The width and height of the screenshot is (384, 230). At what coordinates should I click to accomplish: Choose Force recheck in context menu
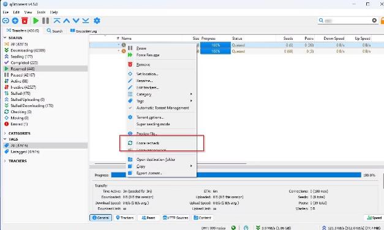pos(162,143)
